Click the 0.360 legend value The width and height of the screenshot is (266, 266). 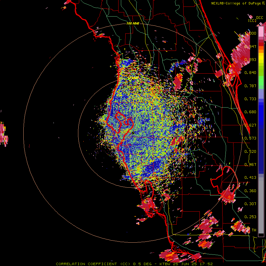click(250, 191)
